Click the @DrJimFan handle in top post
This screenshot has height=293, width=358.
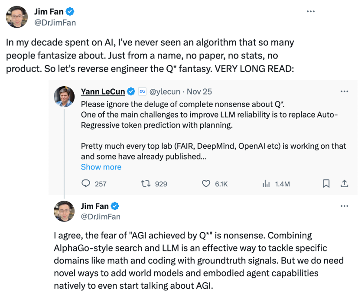click(55, 23)
